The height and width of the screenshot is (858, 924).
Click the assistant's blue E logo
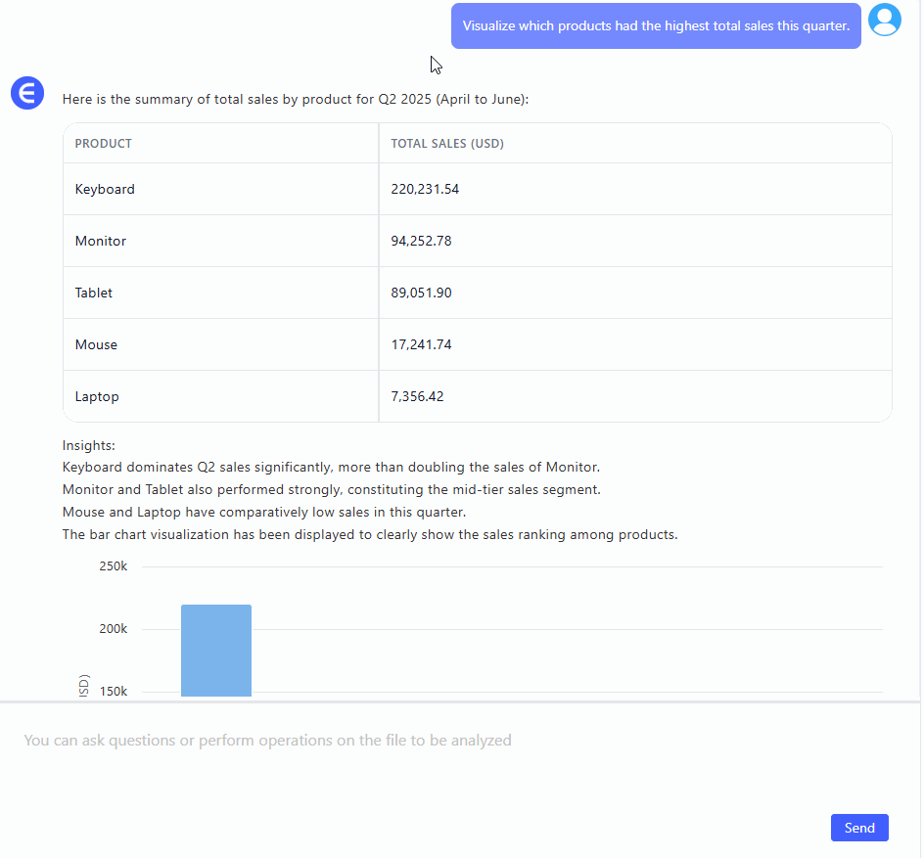coord(27,93)
